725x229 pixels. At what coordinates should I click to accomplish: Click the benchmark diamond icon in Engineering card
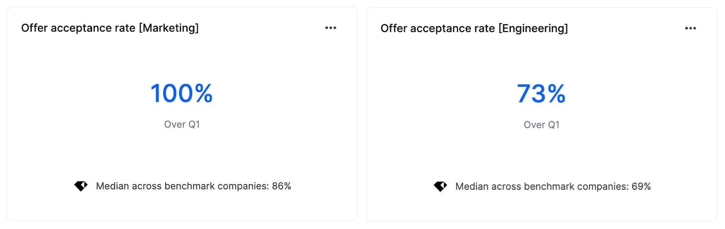point(440,187)
